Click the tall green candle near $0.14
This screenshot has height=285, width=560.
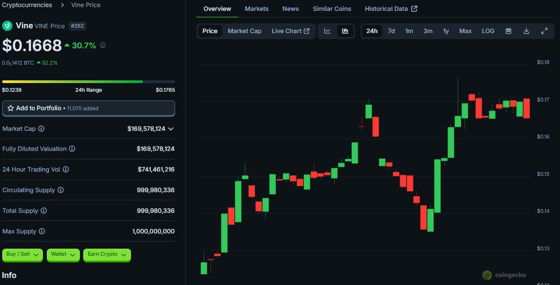point(438,186)
